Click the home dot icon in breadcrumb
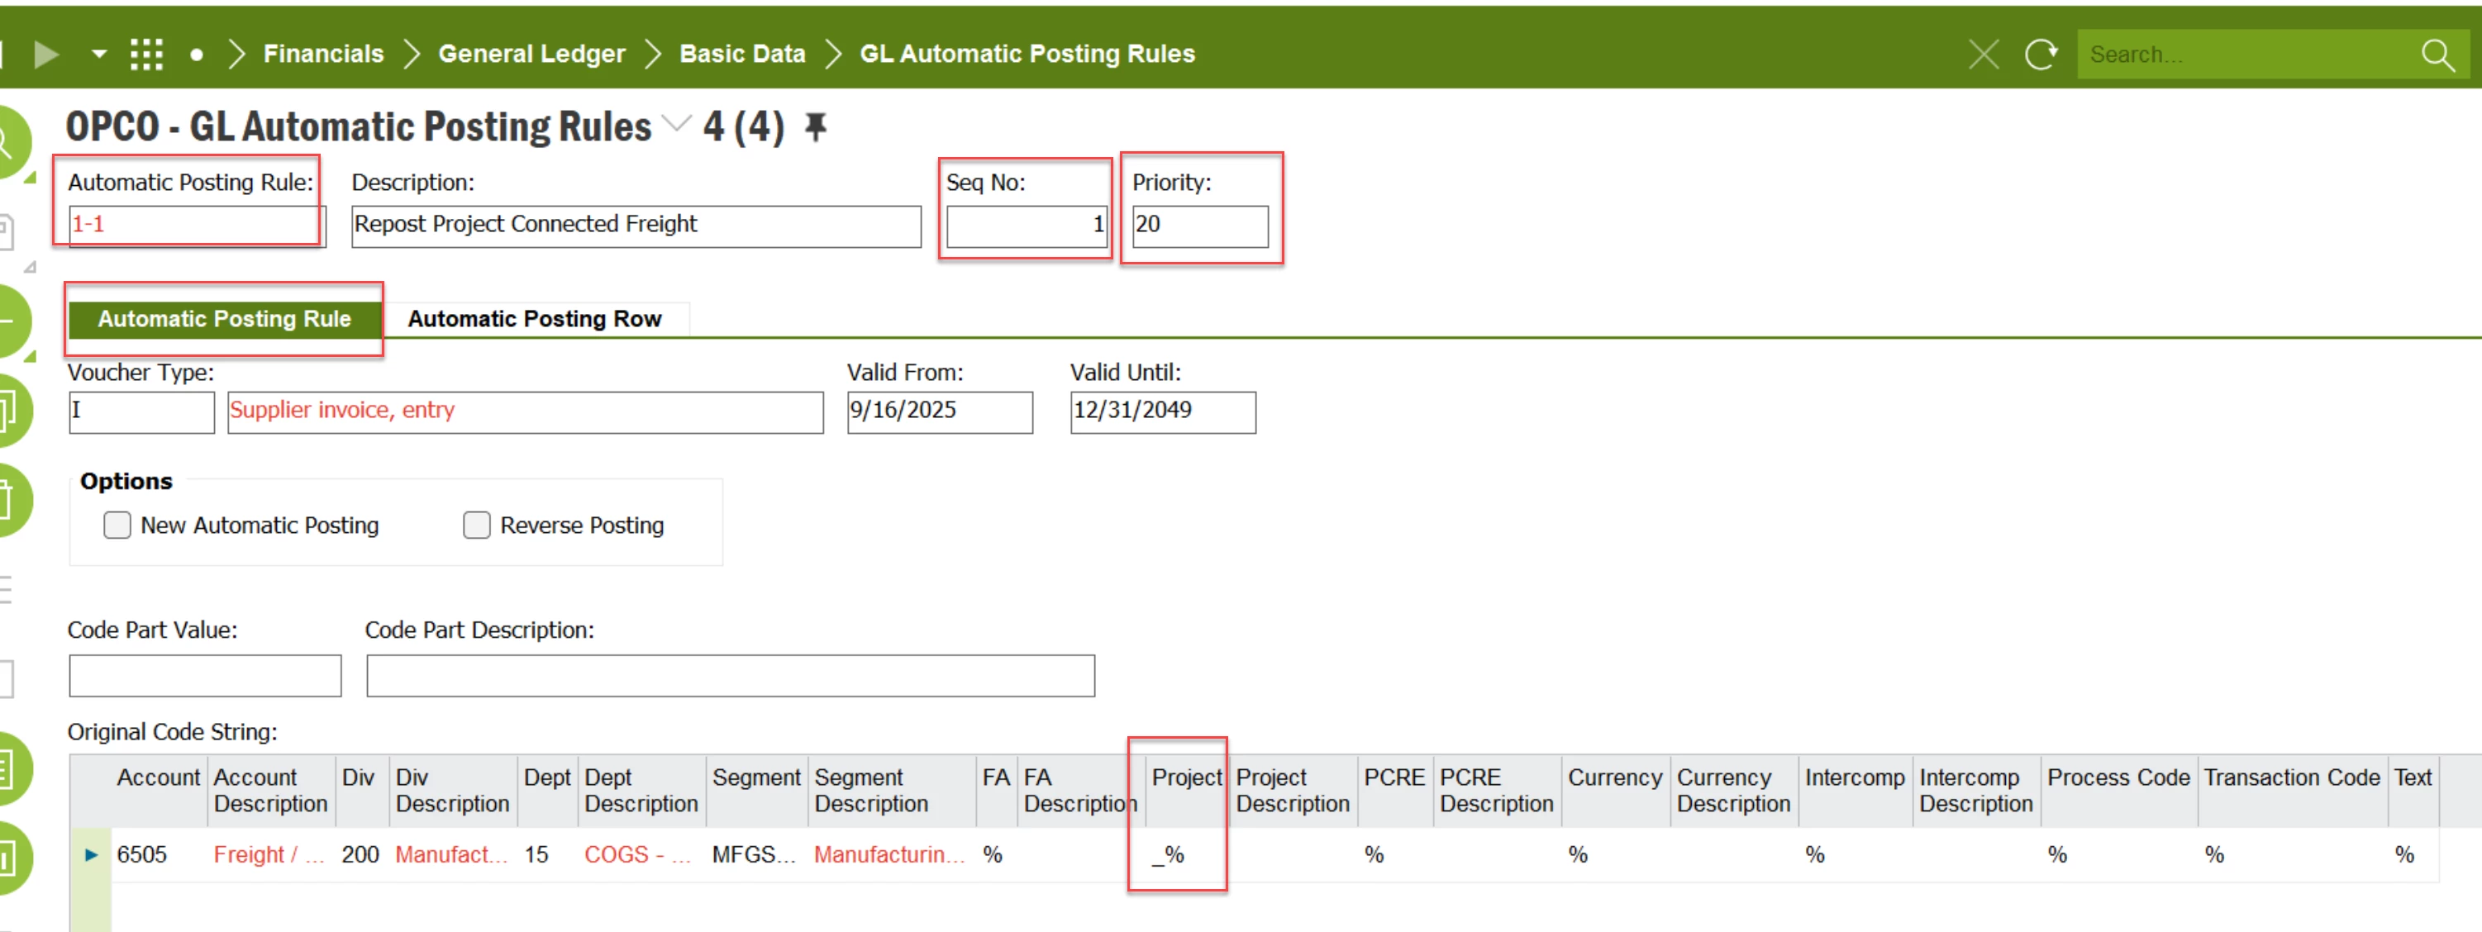Viewport: 2482px width, 932px height. [197, 55]
